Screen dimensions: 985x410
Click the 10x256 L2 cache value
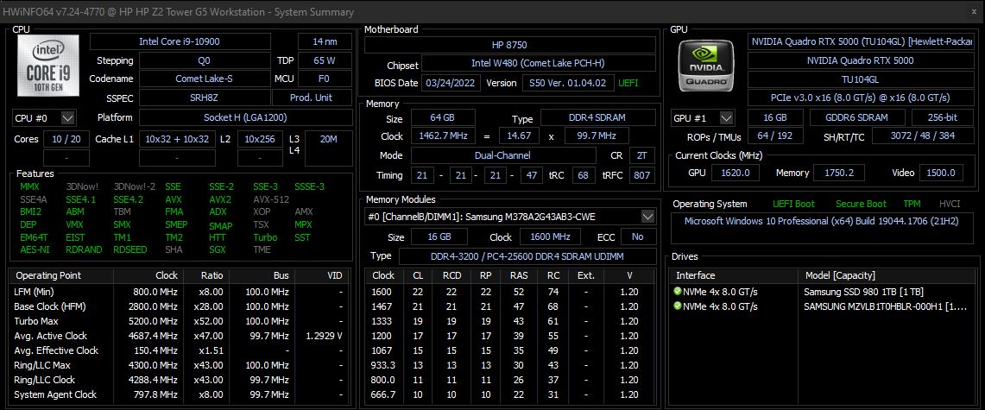click(x=260, y=139)
